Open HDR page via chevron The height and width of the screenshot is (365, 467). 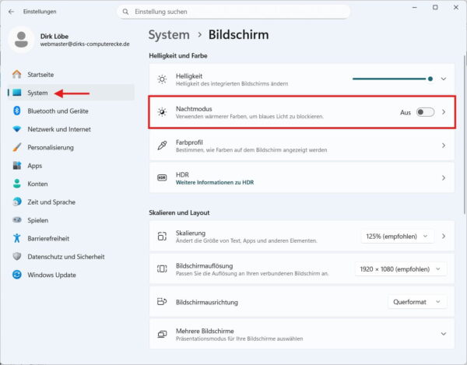point(444,177)
